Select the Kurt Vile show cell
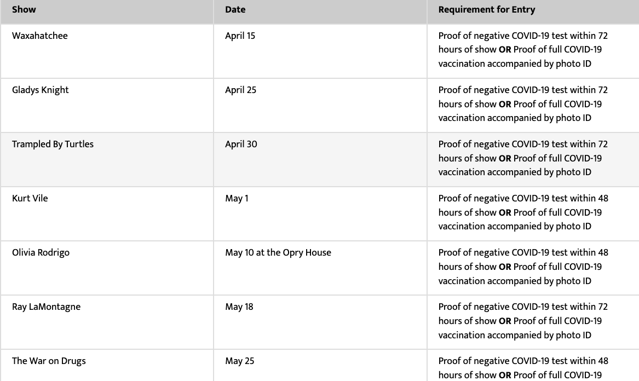The width and height of the screenshot is (639, 381). click(107, 213)
